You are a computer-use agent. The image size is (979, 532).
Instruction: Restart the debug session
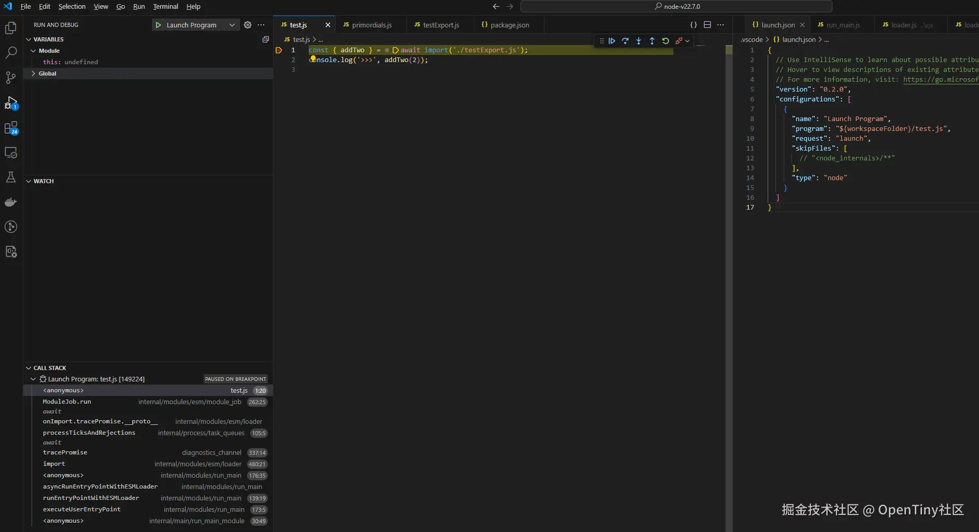coord(666,41)
